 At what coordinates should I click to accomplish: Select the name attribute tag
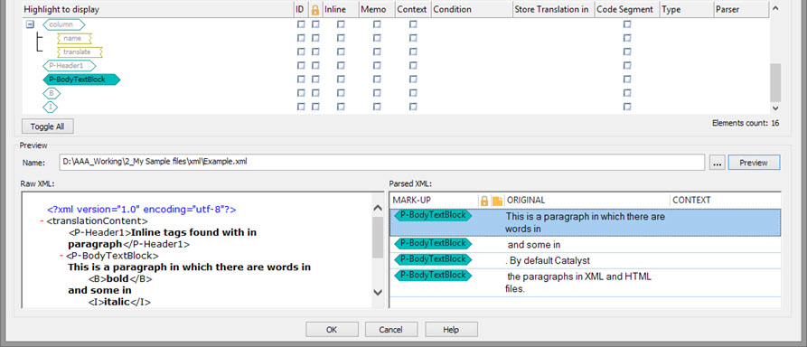pos(74,38)
